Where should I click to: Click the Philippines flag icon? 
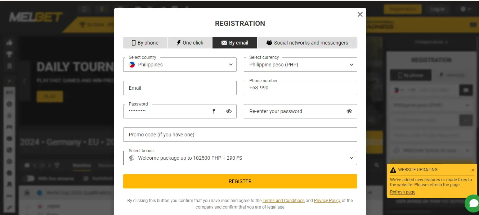point(132,65)
